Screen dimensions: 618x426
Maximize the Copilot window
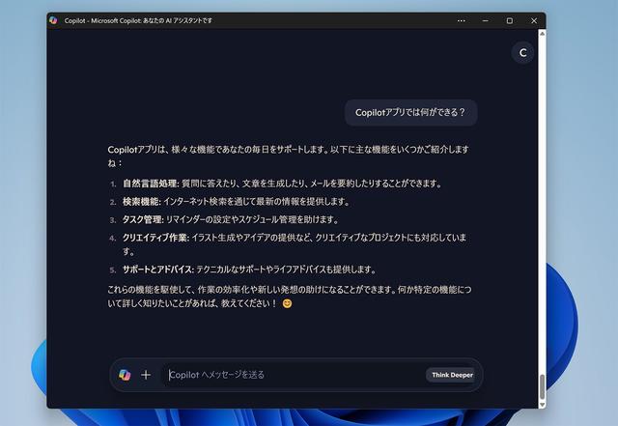510,20
